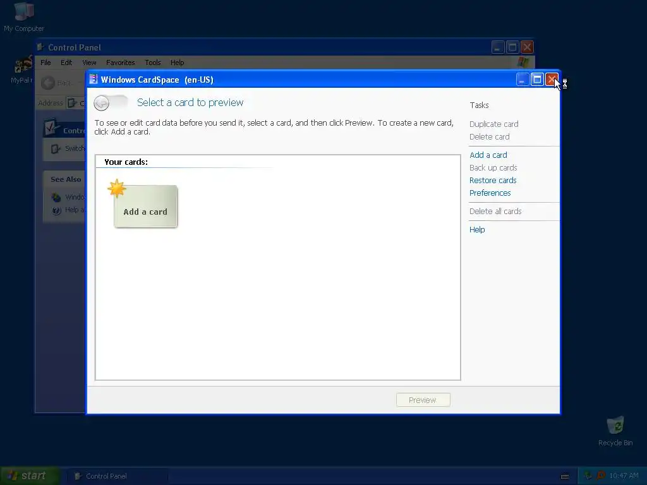Click the keyboard icon on the taskbar

point(565,476)
